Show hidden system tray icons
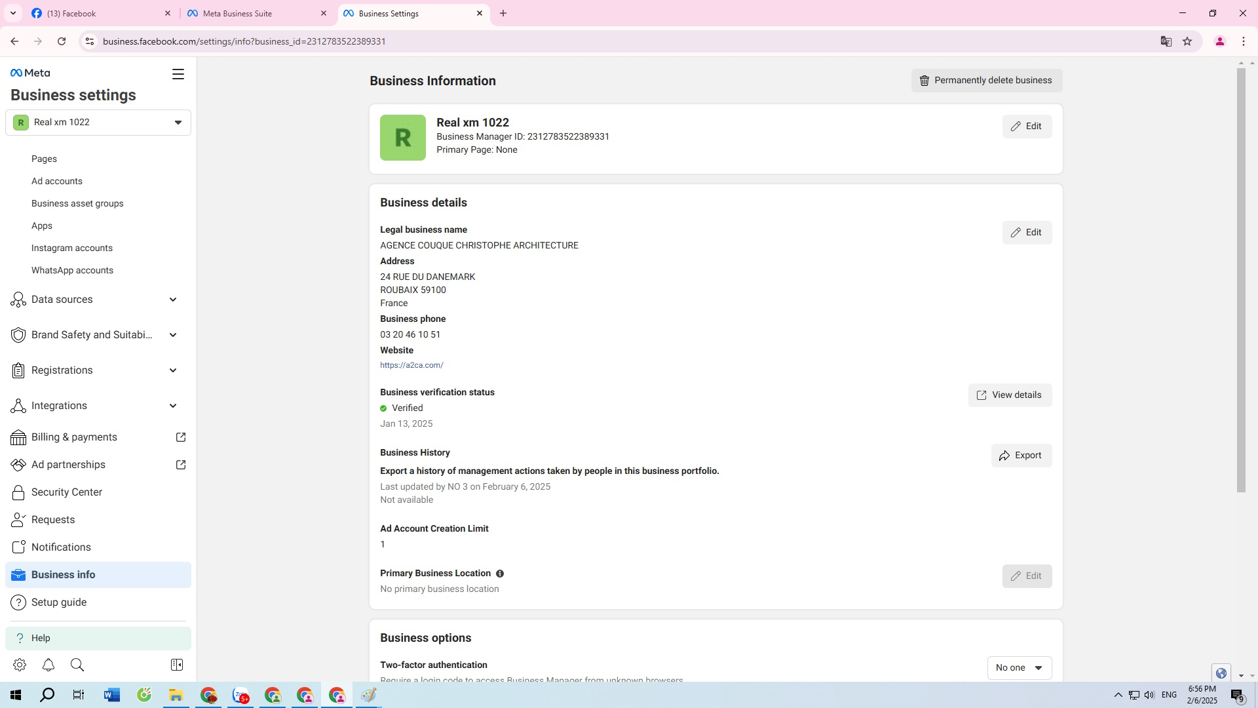The height and width of the screenshot is (708, 1258). [x=1118, y=695]
